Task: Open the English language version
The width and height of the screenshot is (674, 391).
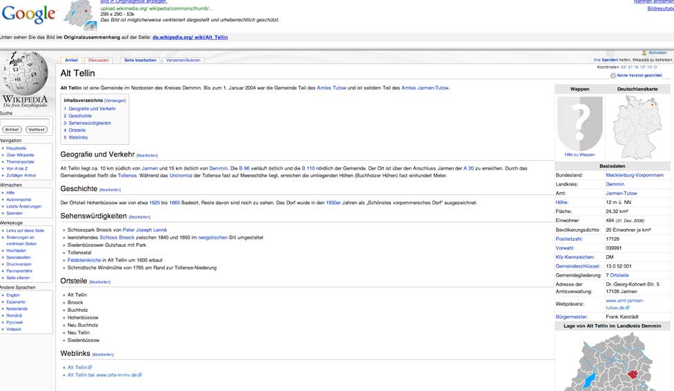Action: coord(13,295)
